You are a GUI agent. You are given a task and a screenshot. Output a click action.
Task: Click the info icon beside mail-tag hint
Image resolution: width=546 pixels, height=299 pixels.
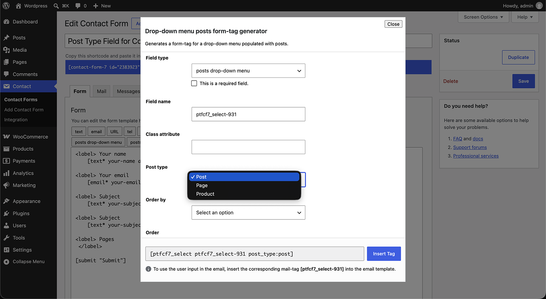[x=149, y=269]
